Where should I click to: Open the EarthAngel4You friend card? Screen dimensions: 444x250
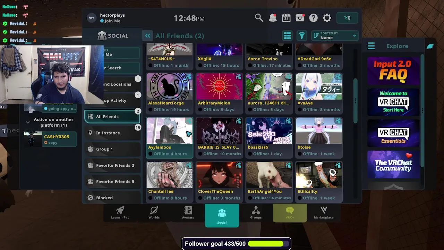click(x=269, y=182)
